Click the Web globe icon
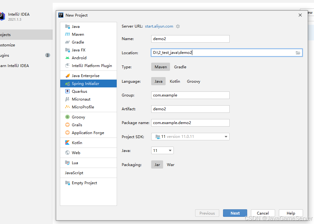 coord(67,153)
